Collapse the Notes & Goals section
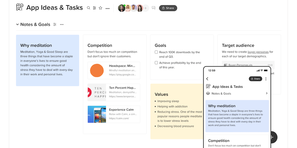The height and width of the screenshot is (148, 297). [17, 25]
